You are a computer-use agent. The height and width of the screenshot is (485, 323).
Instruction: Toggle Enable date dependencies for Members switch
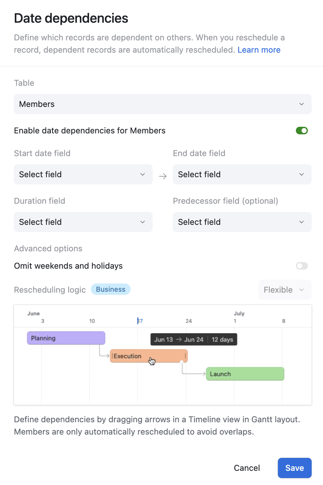(302, 131)
